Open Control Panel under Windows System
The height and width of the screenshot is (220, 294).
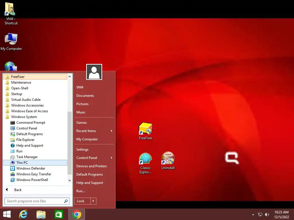[35, 128]
